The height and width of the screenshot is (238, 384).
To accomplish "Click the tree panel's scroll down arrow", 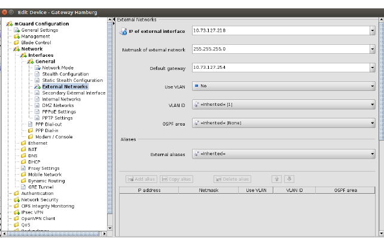I will tap(109, 228).
